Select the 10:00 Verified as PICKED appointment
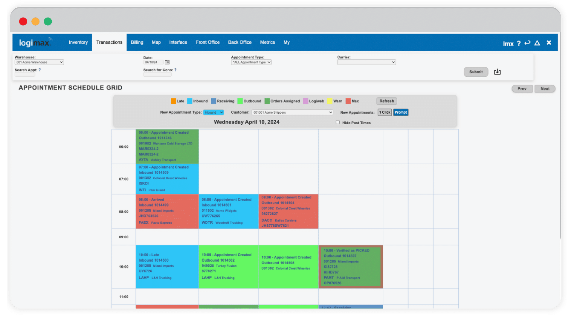The height and width of the screenshot is (315, 574). pyautogui.click(x=351, y=266)
